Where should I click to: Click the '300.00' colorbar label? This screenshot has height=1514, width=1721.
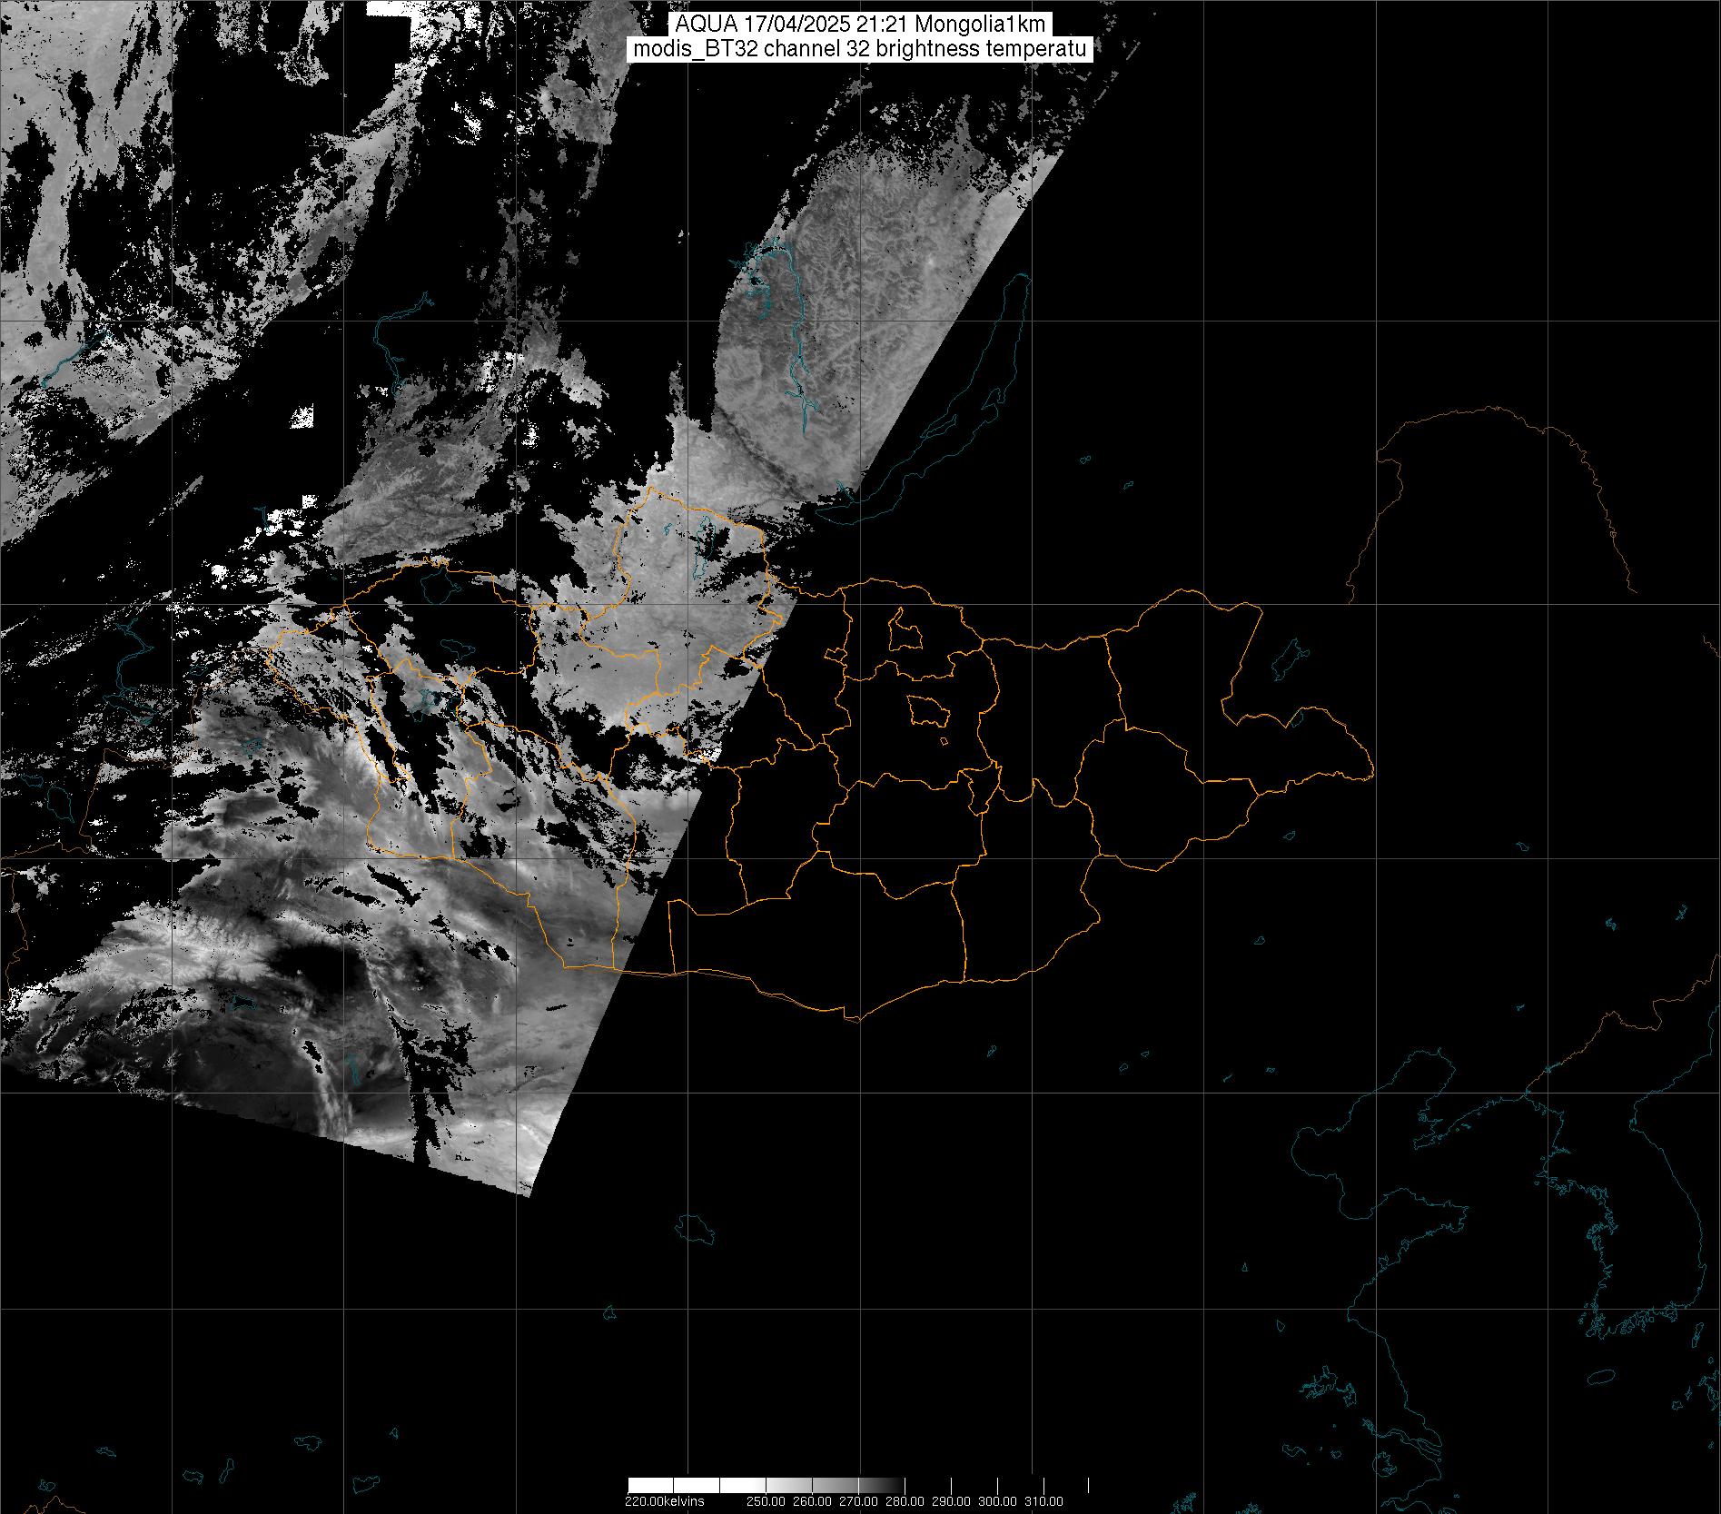pos(996,1501)
